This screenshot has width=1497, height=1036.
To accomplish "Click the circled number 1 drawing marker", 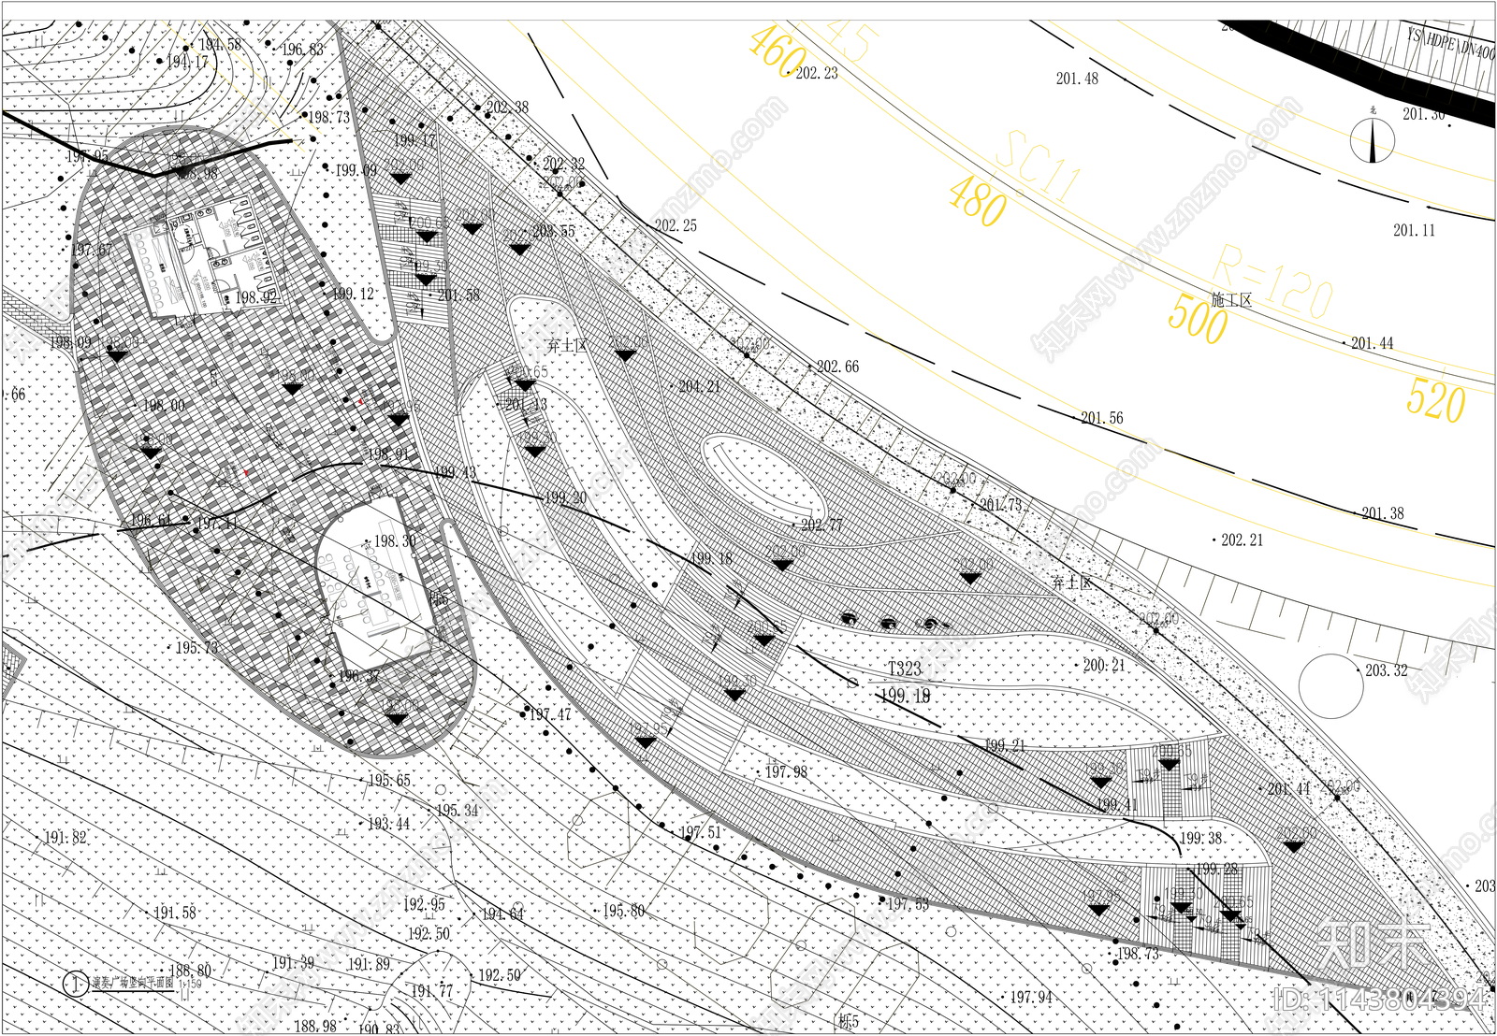I will tap(75, 984).
